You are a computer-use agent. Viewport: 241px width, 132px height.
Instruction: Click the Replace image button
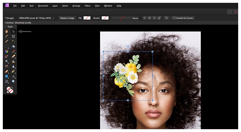point(67,18)
